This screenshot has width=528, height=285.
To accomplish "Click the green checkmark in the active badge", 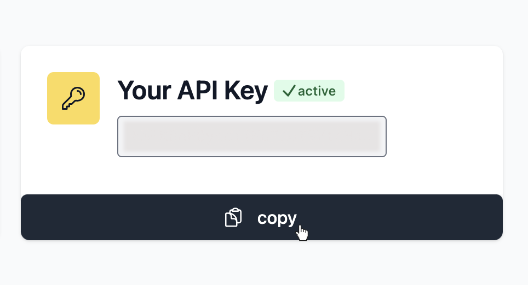I will click(x=289, y=91).
